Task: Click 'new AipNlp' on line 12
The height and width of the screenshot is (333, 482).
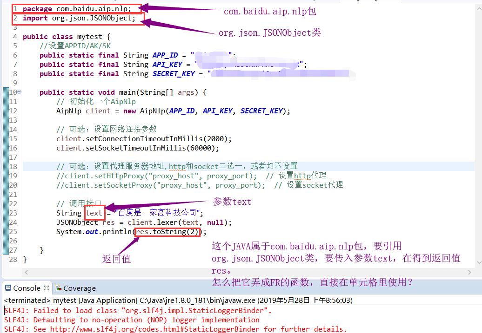Action: [x=144, y=111]
